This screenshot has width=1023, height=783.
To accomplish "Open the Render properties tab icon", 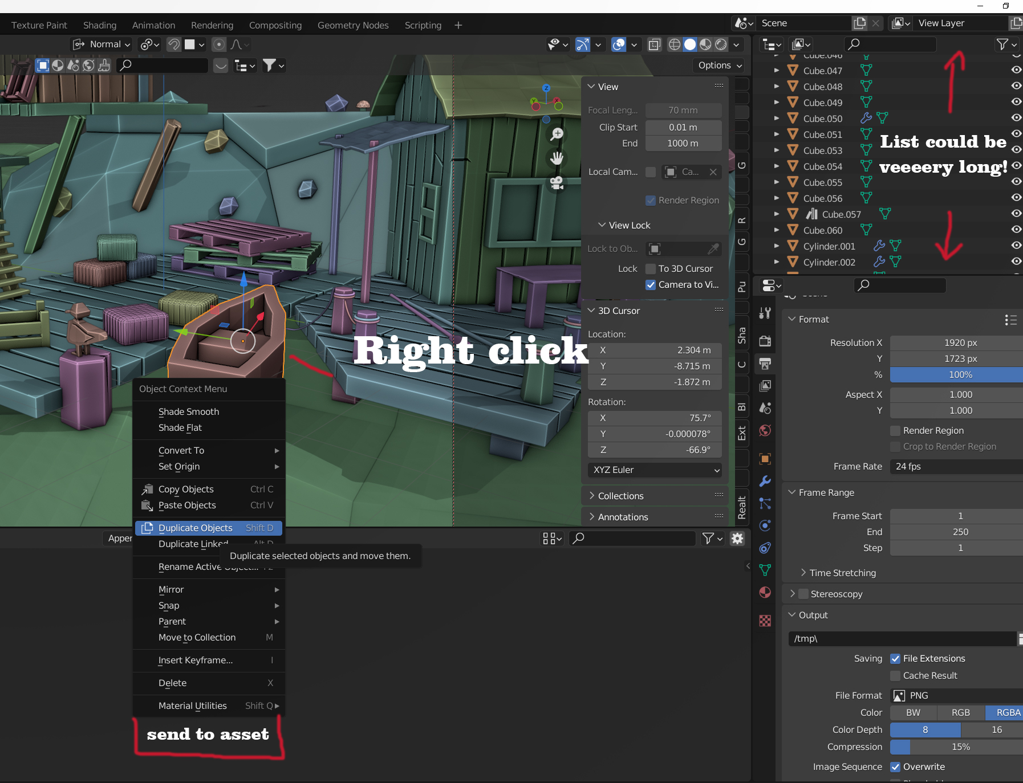I will coord(765,341).
